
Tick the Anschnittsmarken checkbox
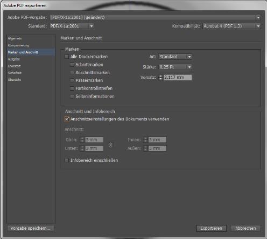[72, 73]
